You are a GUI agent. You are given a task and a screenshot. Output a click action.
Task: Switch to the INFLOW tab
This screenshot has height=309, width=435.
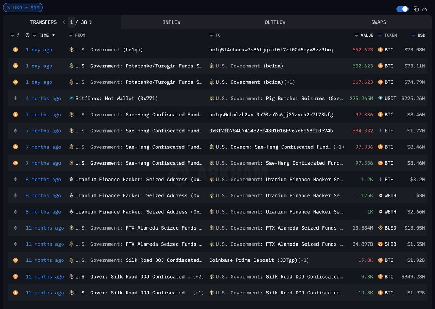pos(171,22)
